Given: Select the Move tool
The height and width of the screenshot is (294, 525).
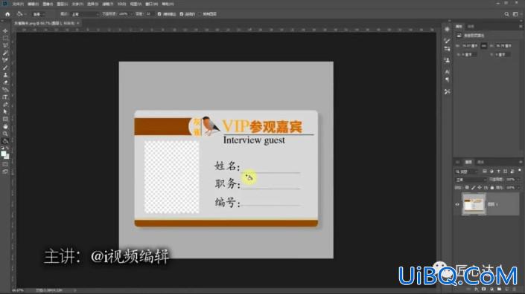Looking at the screenshot, I should coord(5,30).
